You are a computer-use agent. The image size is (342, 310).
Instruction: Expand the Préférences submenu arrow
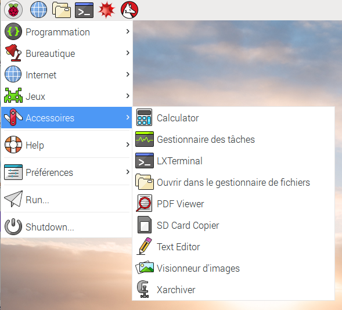tap(128, 172)
